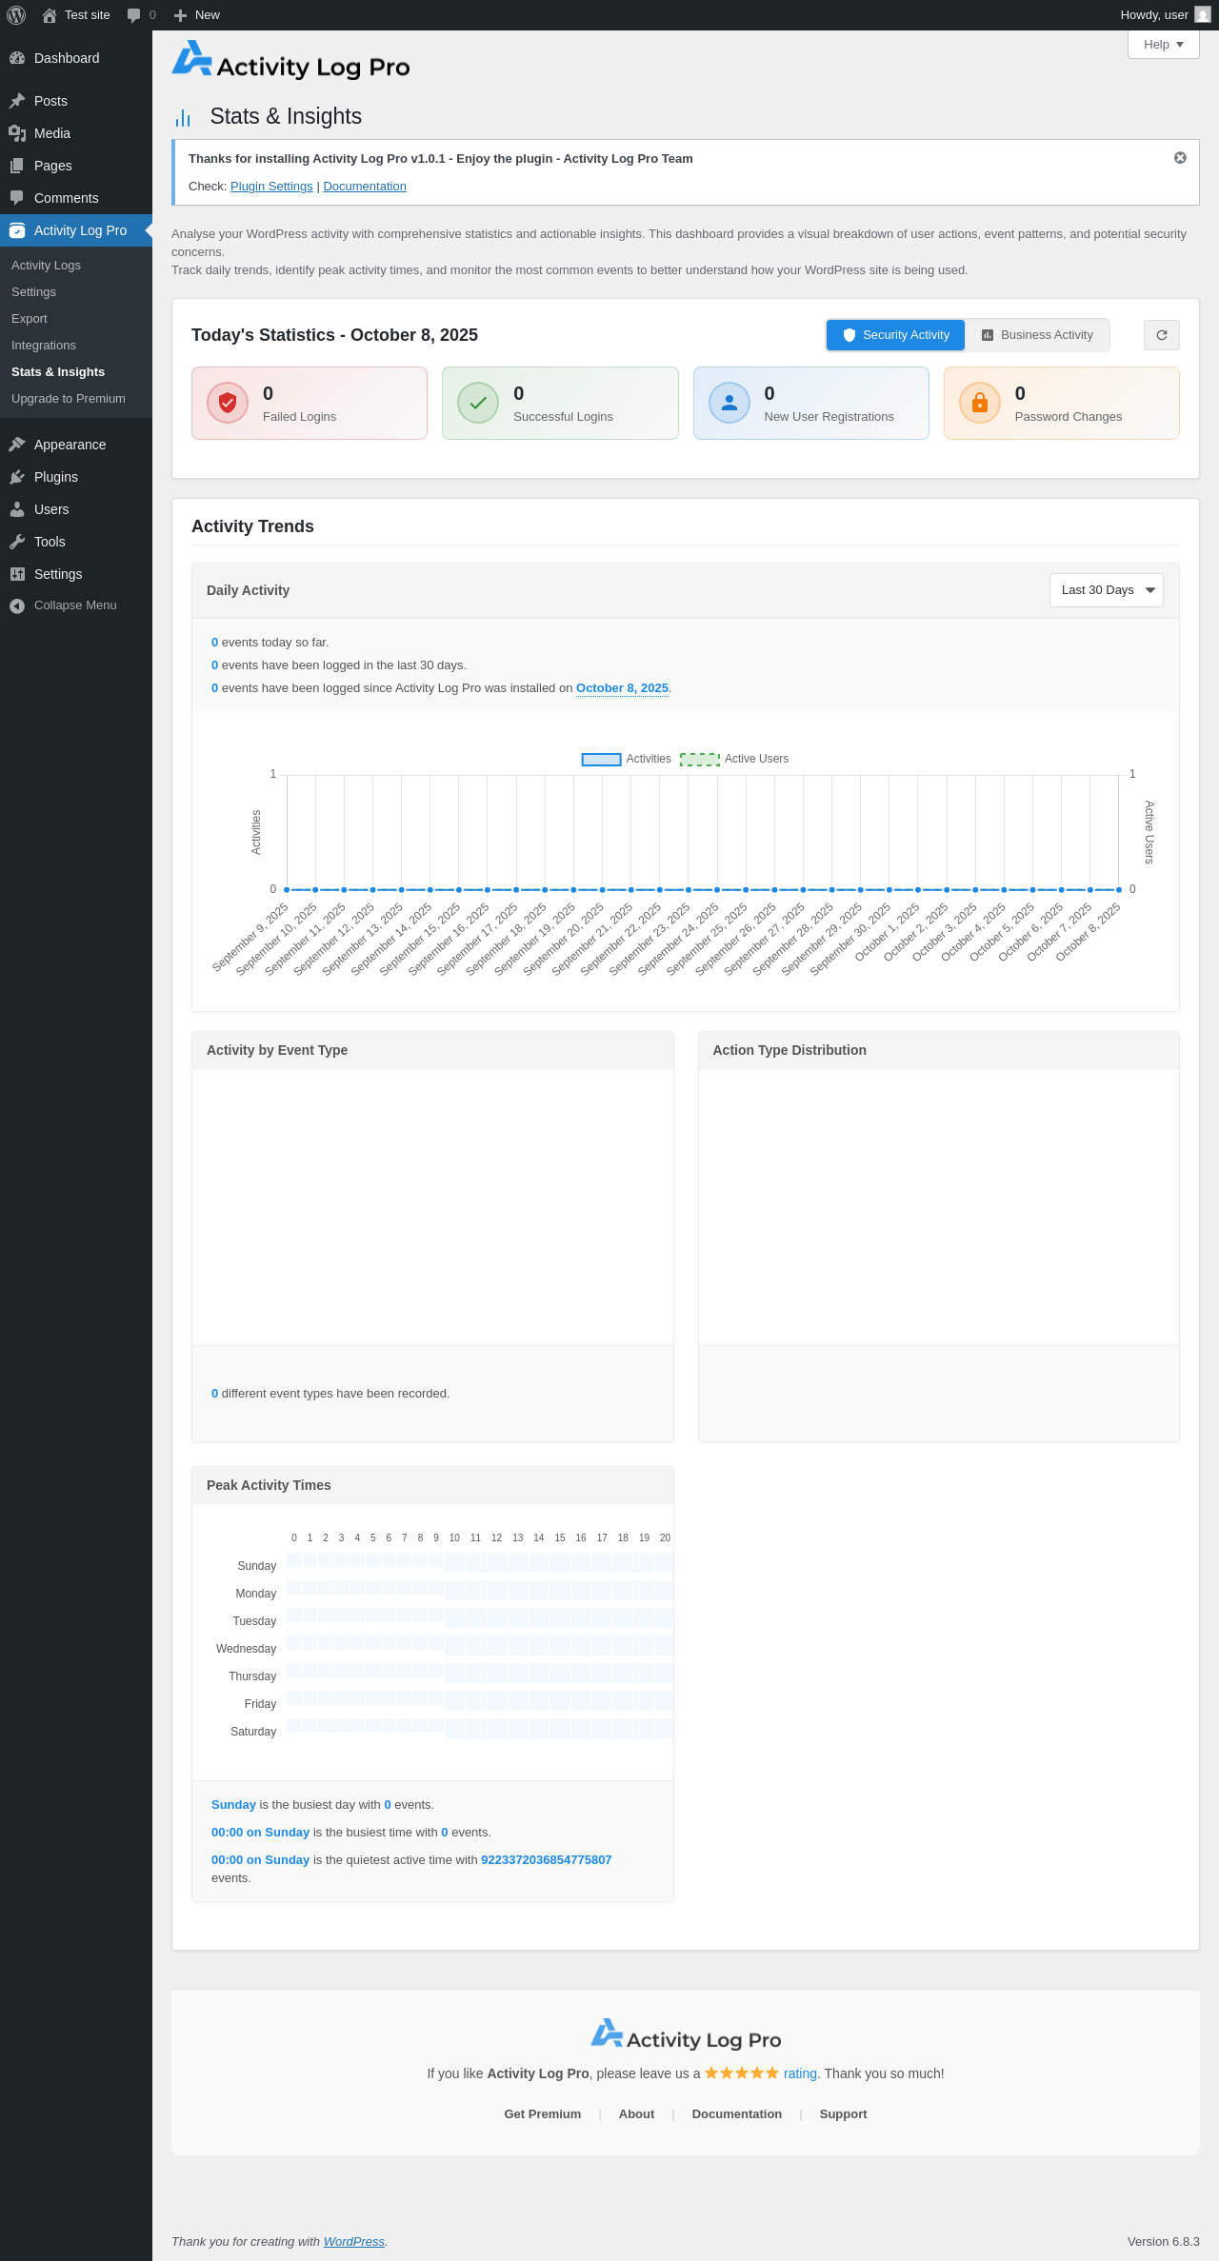The width and height of the screenshot is (1219, 2261).
Task: Open the Last 30 Days dropdown
Action: click(1107, 590)
